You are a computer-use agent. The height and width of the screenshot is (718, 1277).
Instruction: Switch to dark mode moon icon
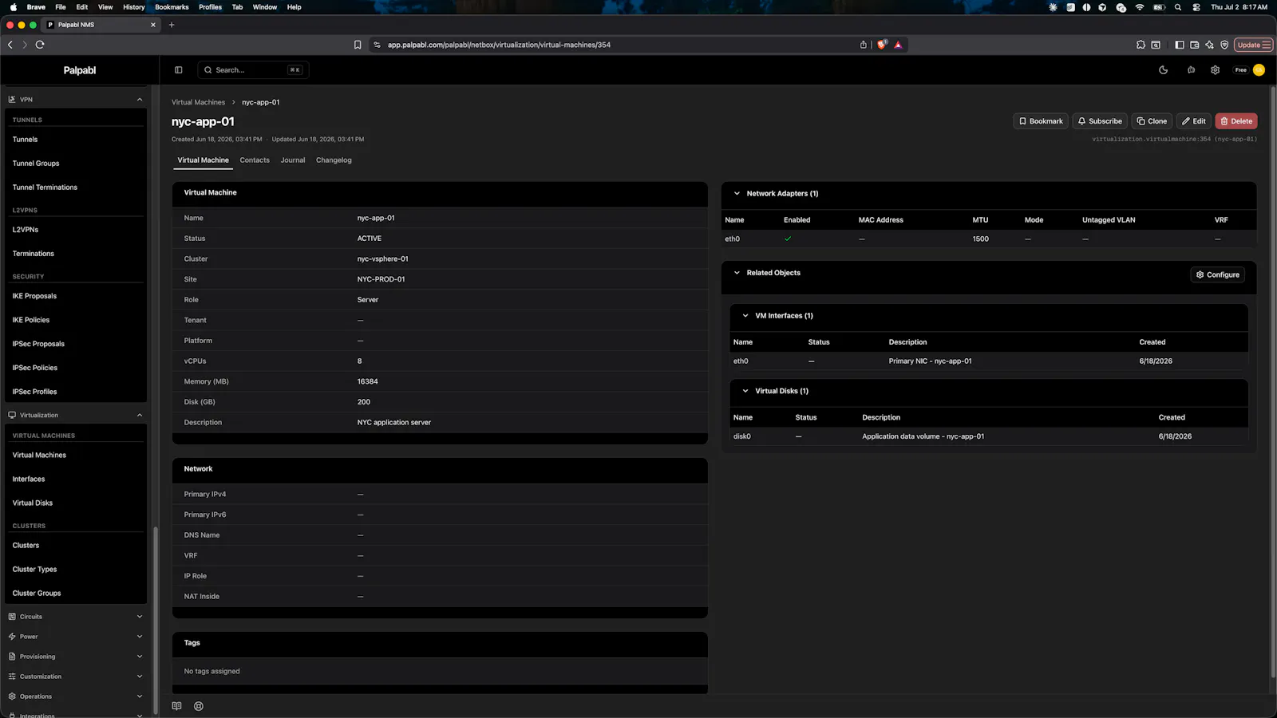(1163, 70)
